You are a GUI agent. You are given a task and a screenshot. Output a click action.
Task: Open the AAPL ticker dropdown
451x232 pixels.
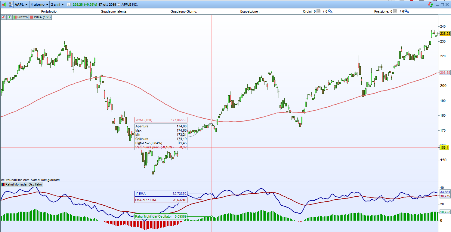tap(21, 5)
